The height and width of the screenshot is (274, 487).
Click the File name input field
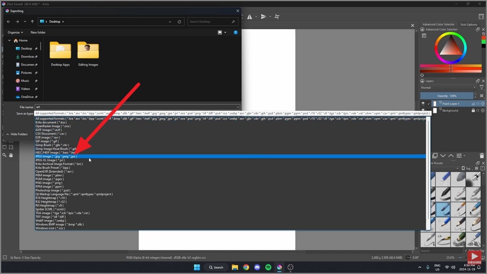[137, 107]
